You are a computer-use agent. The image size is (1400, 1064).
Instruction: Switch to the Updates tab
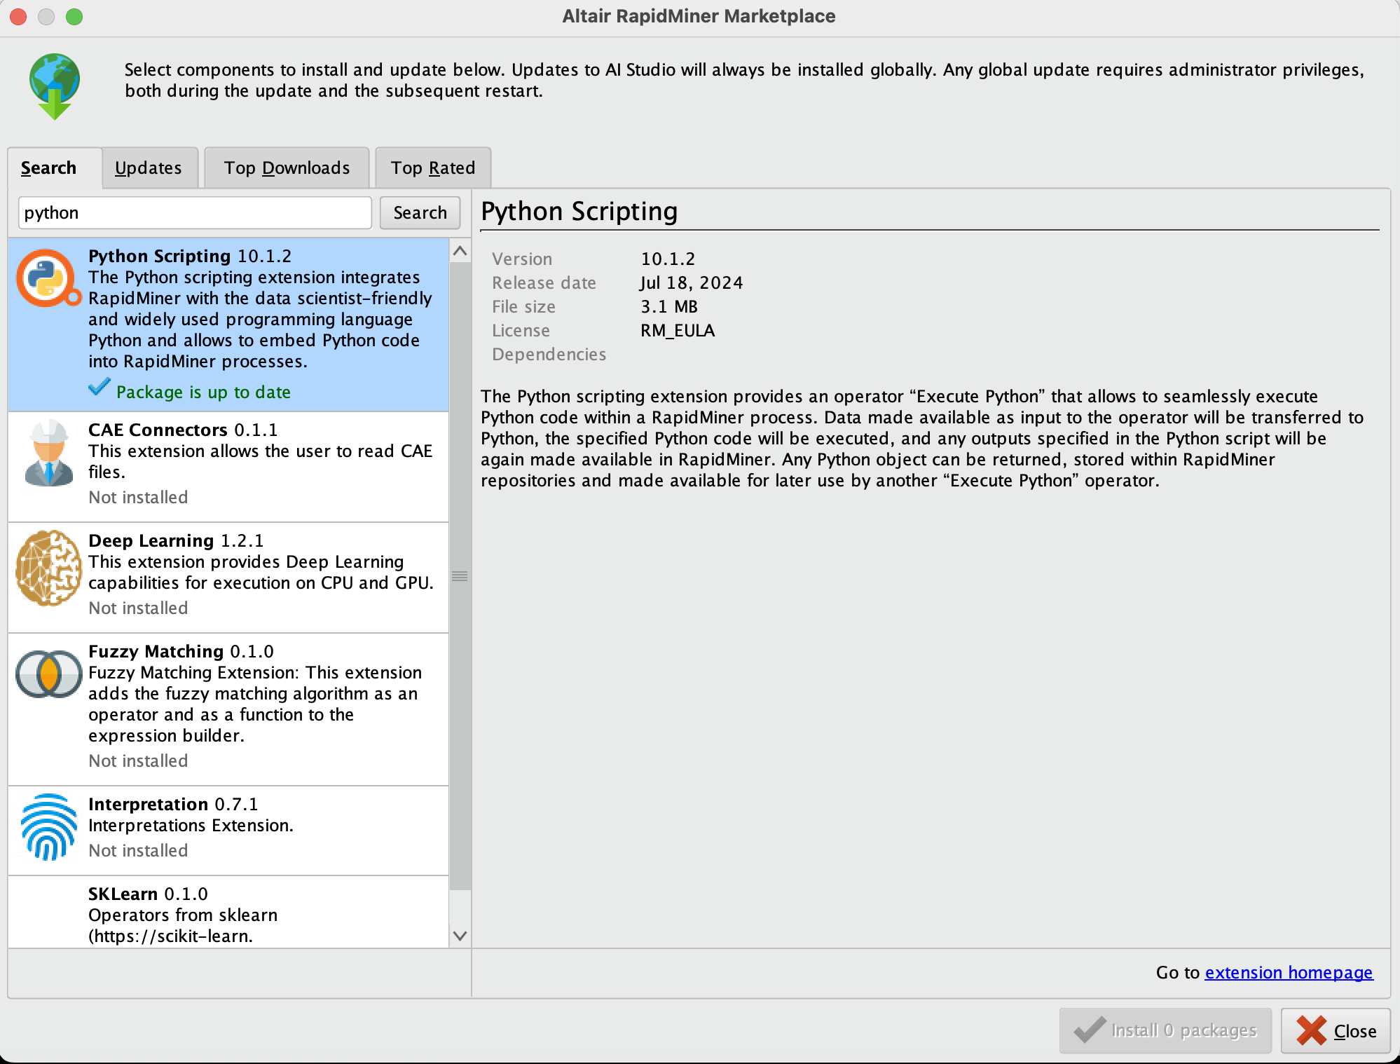[149, 168]
